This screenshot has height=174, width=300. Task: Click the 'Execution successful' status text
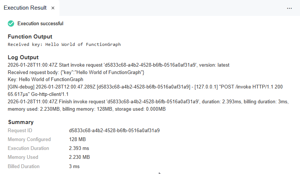pyautogui.click(x=40, y=23)
